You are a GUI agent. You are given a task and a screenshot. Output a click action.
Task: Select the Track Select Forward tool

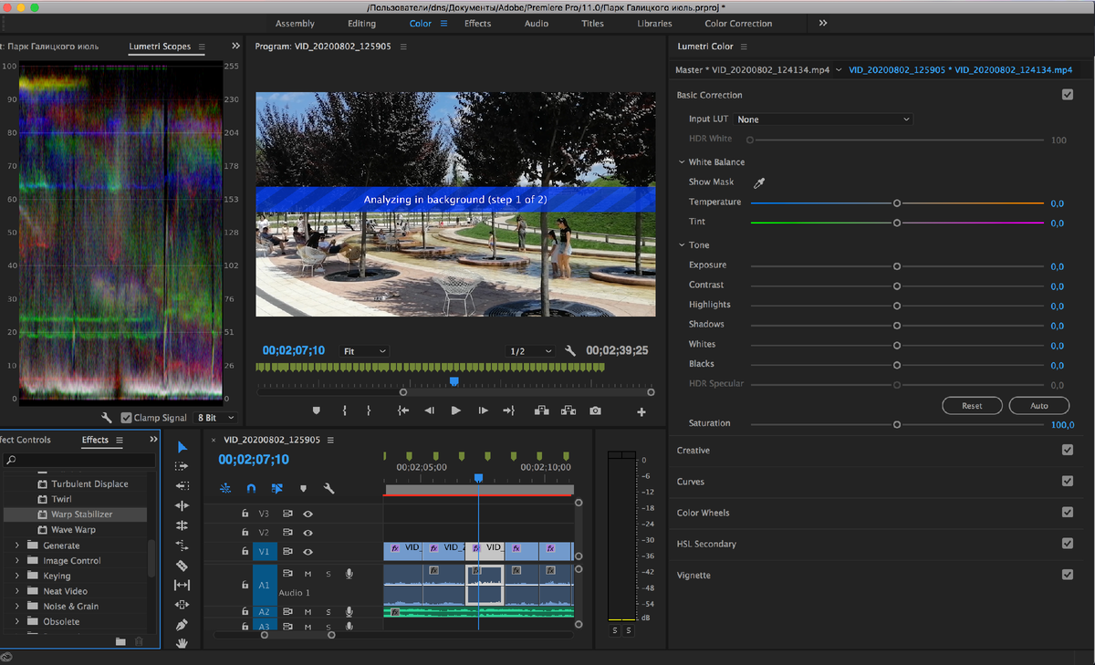182,466
